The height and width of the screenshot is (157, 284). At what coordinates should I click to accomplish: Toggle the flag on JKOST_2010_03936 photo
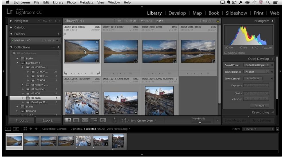coord(65,34)
